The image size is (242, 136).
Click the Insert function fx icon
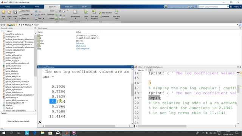pos(60,11)
